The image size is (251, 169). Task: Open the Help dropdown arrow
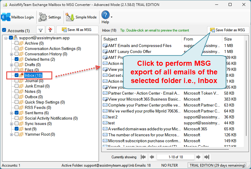tap(111, 17)
